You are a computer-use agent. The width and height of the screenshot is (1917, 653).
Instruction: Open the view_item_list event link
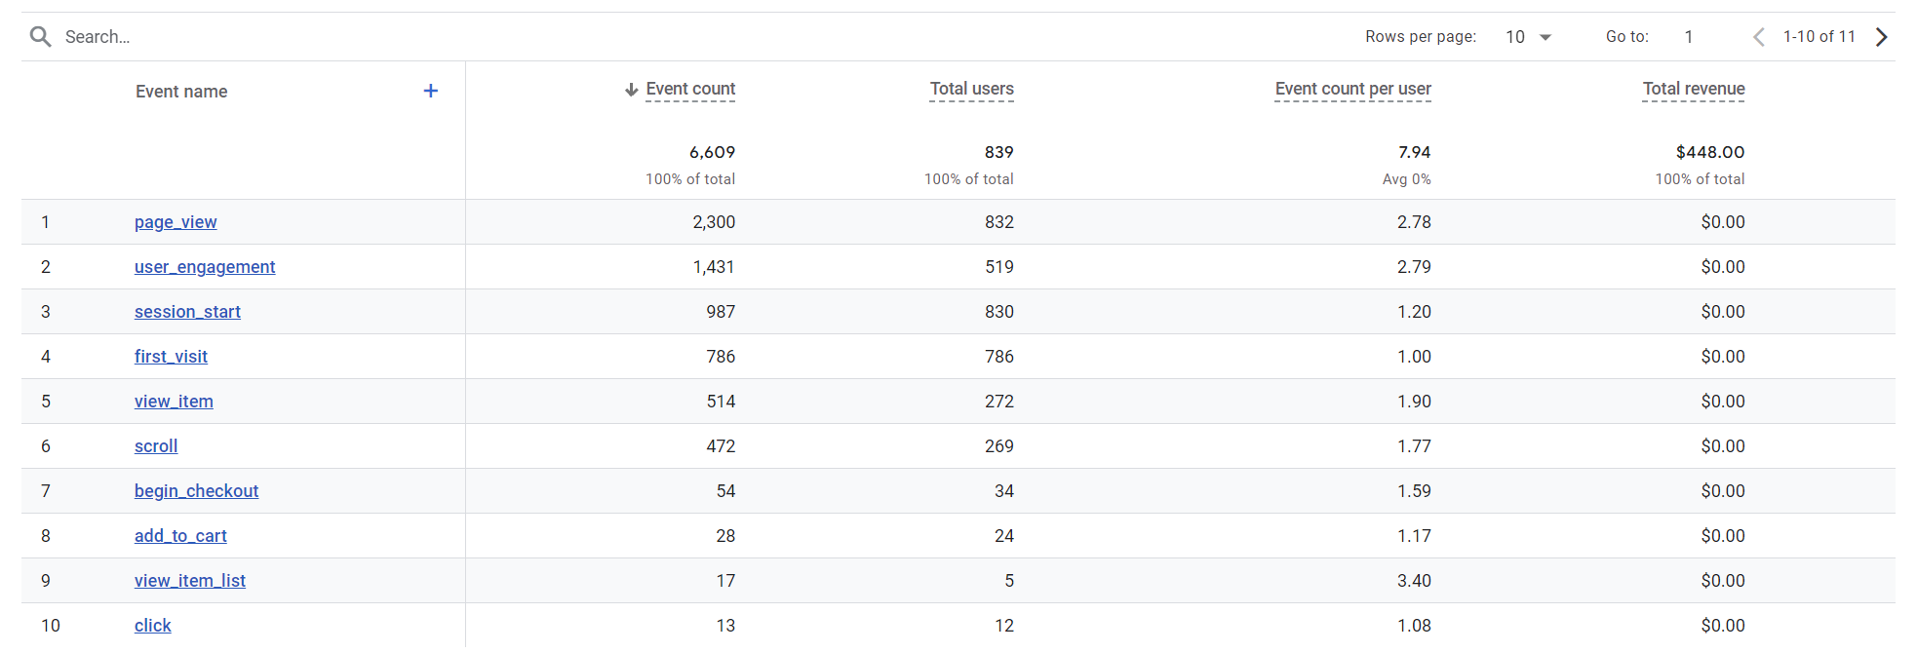[x=190, y=581]
